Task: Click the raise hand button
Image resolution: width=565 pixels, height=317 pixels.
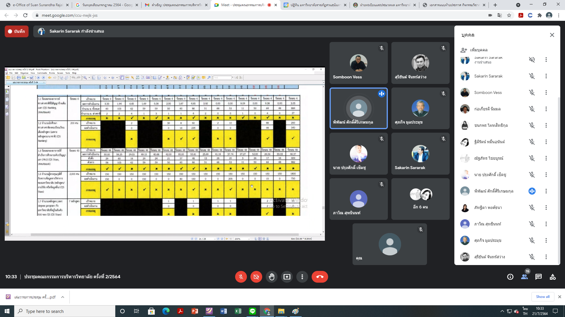Action: click(x=271, y=277)
